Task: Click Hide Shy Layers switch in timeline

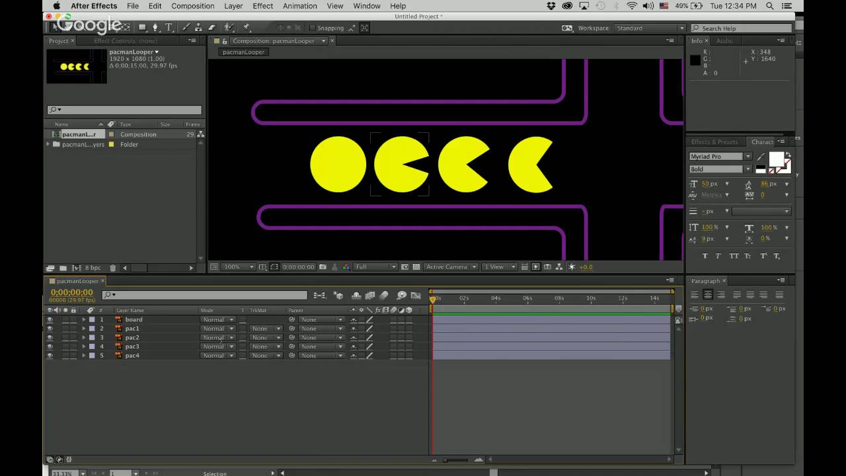Action: click(356, 296)
